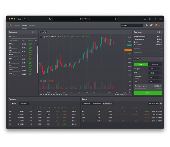170x147 pixels.
Task: Switch to the Торговля tab
Action: click(x=24, y=25)
